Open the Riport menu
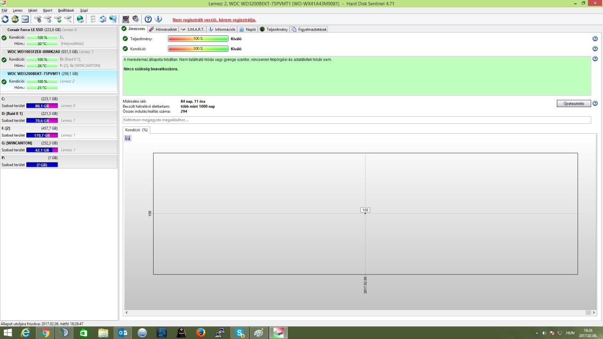 click(48, 10)
